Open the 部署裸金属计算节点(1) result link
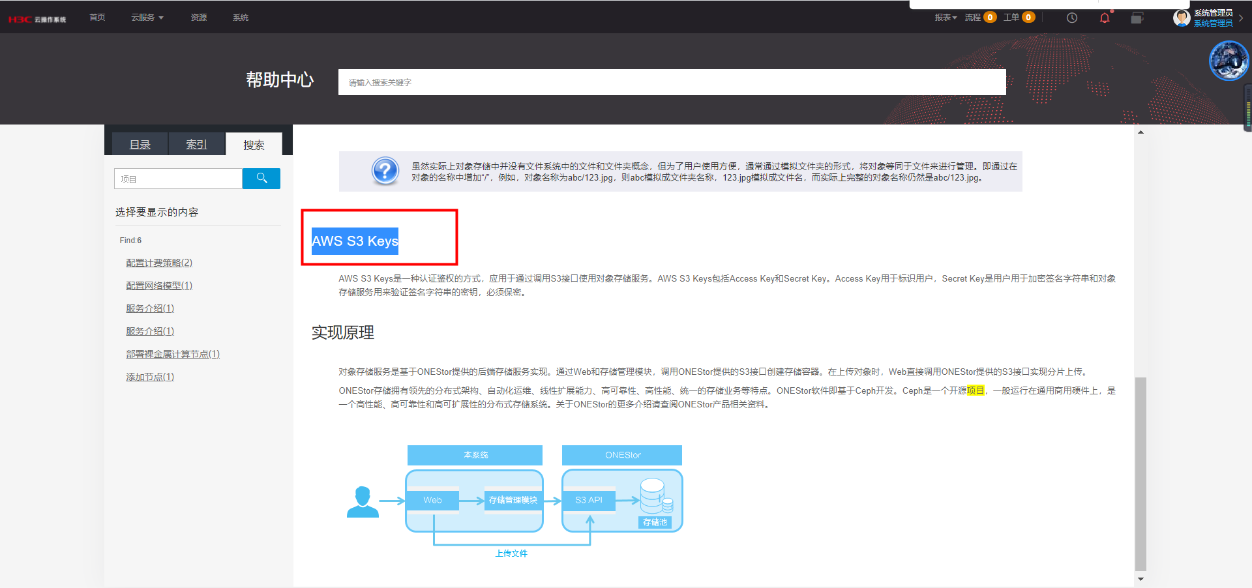The height and width of the screenshot is (588, 1252). [173, 354]
